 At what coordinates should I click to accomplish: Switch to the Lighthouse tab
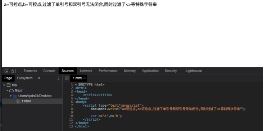click(194, 71)
